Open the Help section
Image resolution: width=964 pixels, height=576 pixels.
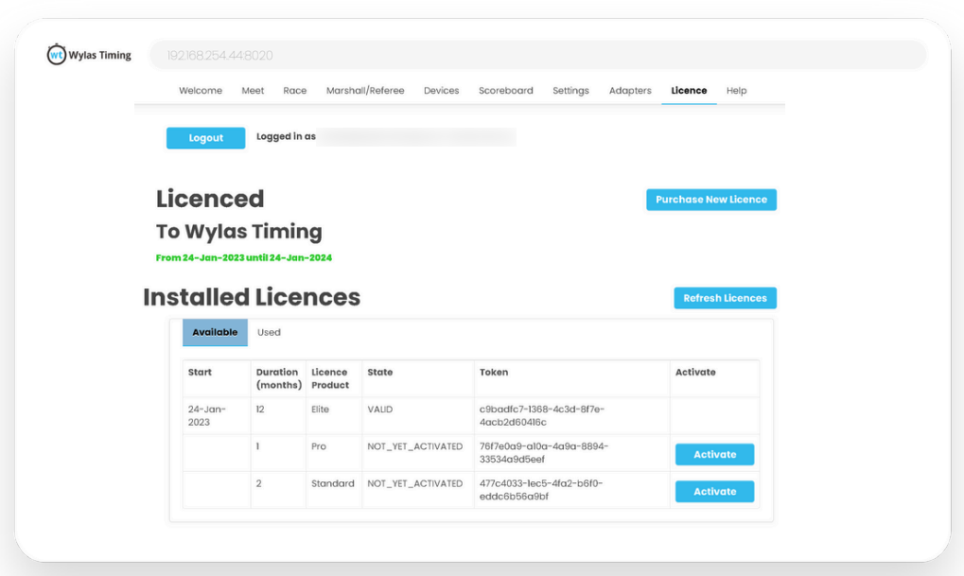click(736, 90)
